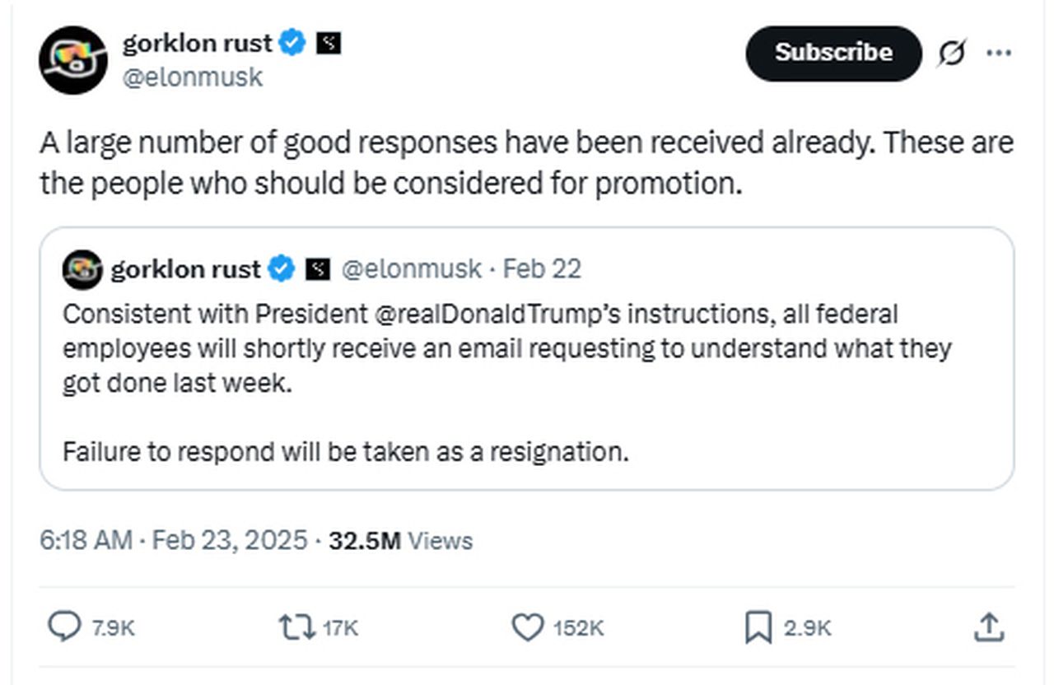Bookmark this post
1054x685 pixels.
[x=758, y=628]
